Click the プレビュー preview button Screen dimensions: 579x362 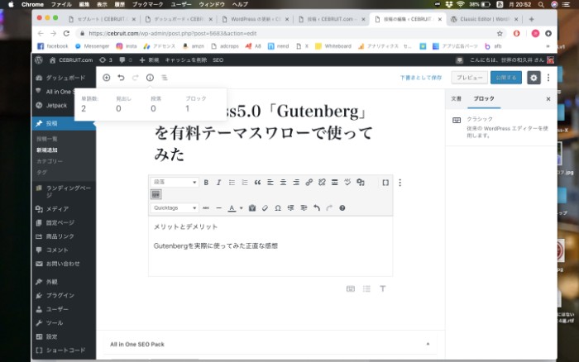coord(470,77)
